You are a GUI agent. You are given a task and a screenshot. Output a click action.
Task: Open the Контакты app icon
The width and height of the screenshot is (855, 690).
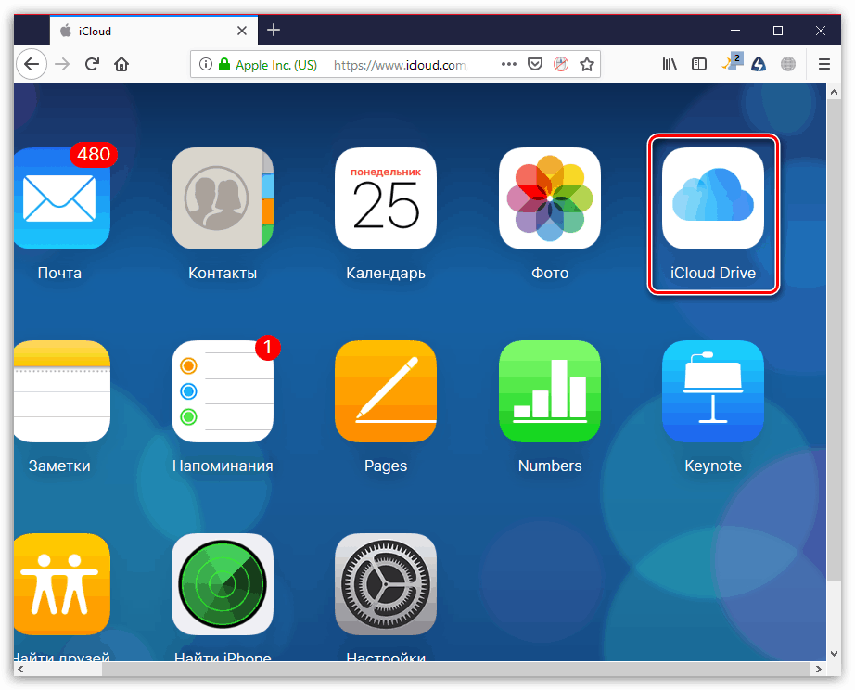(x=222, y=198)
